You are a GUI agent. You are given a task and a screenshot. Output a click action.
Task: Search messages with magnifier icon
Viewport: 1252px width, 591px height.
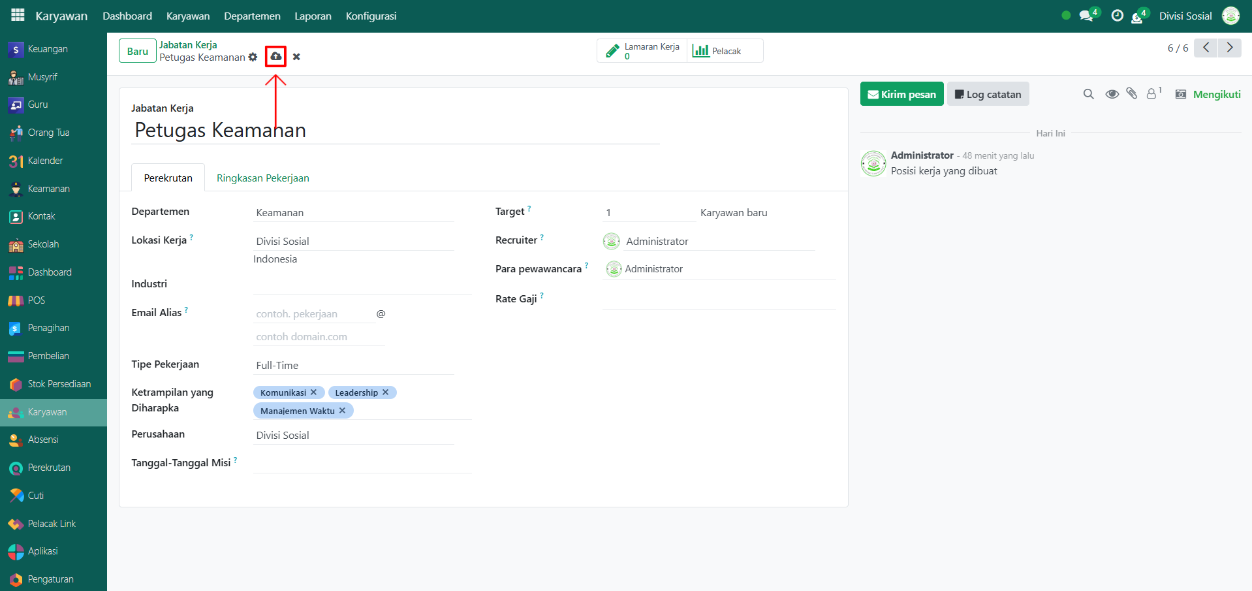click(1088, 94)
